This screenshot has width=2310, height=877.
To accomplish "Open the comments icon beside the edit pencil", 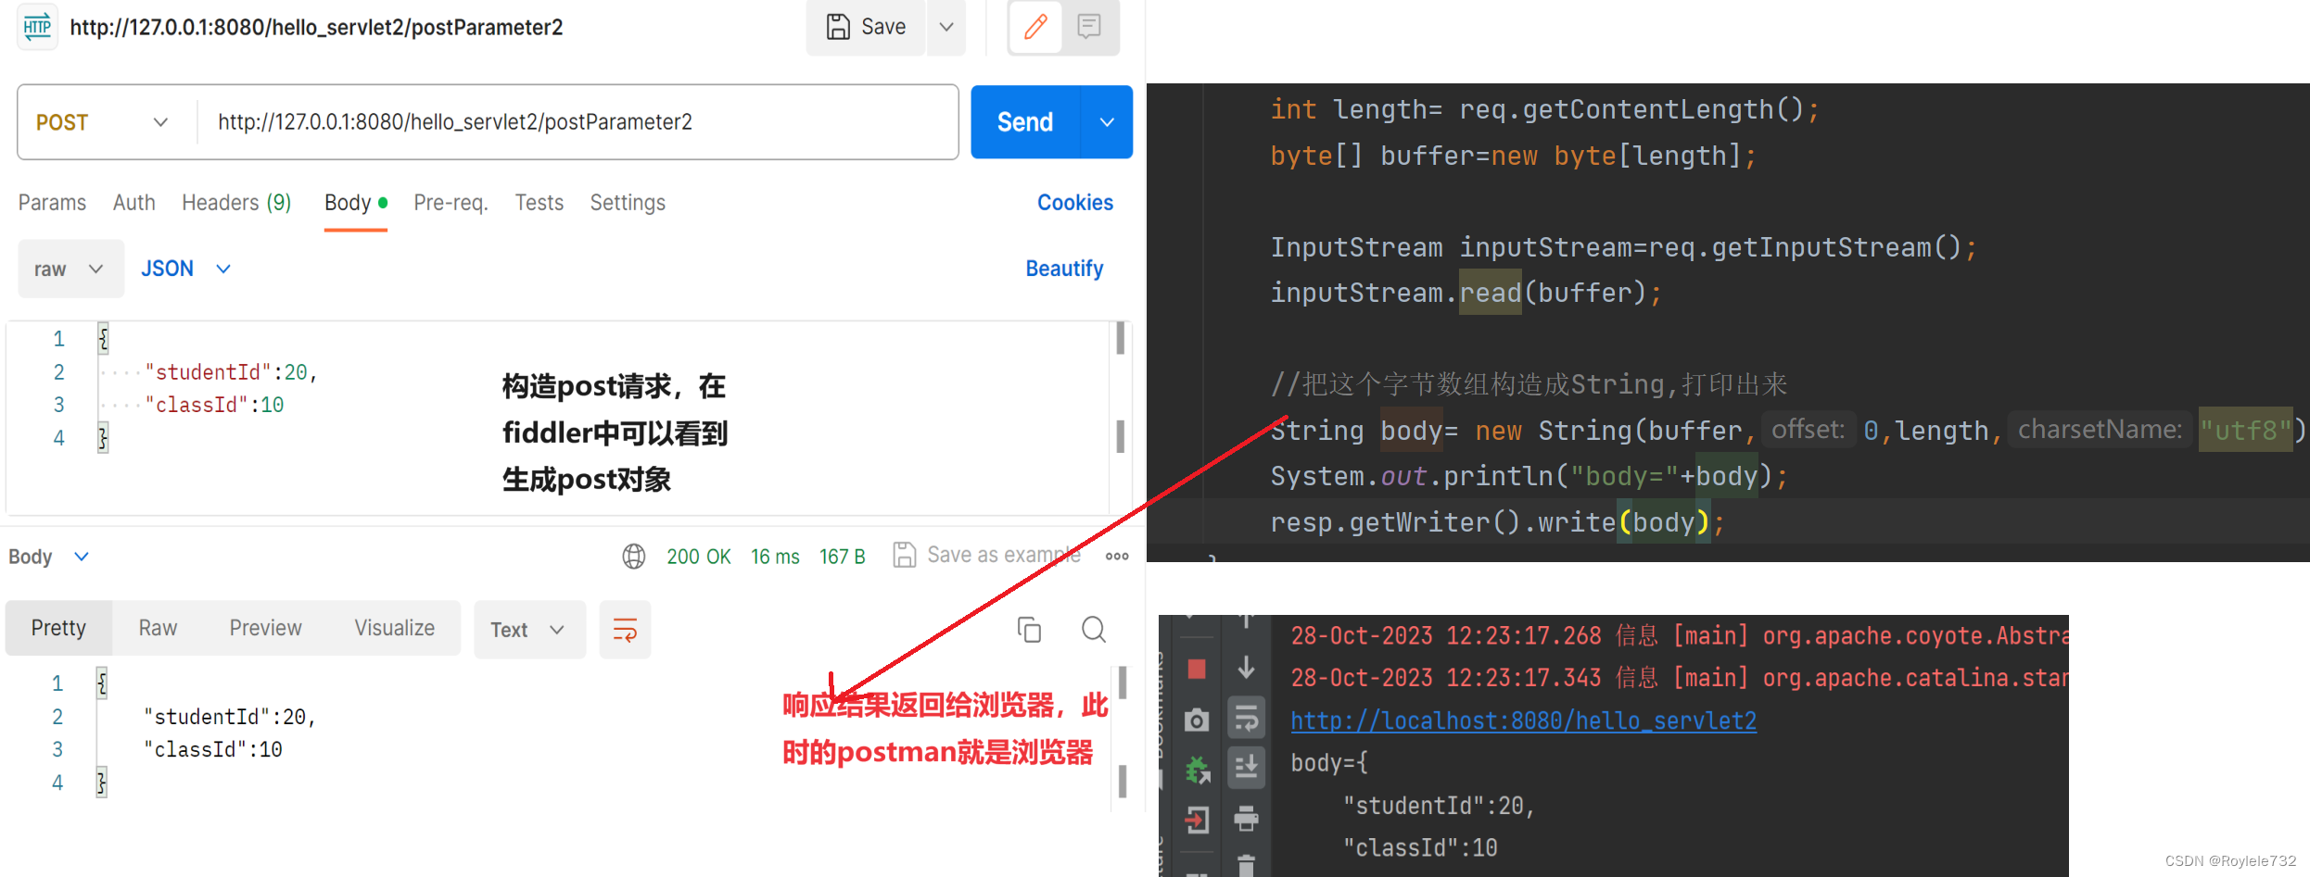I will 1088,27.
